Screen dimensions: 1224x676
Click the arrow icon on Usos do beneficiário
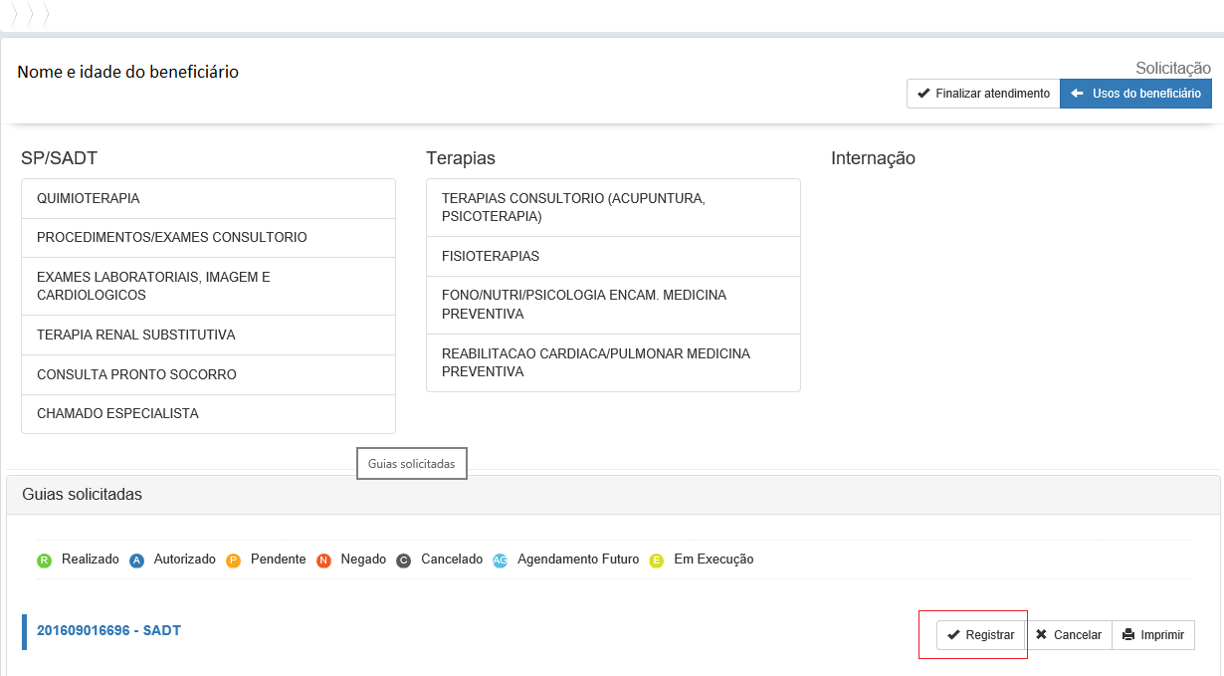pos(1079,93)
